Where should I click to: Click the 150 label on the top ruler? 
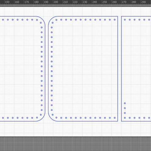coord(7,2)
